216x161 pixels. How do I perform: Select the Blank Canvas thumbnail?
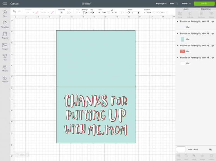point(181,149)
